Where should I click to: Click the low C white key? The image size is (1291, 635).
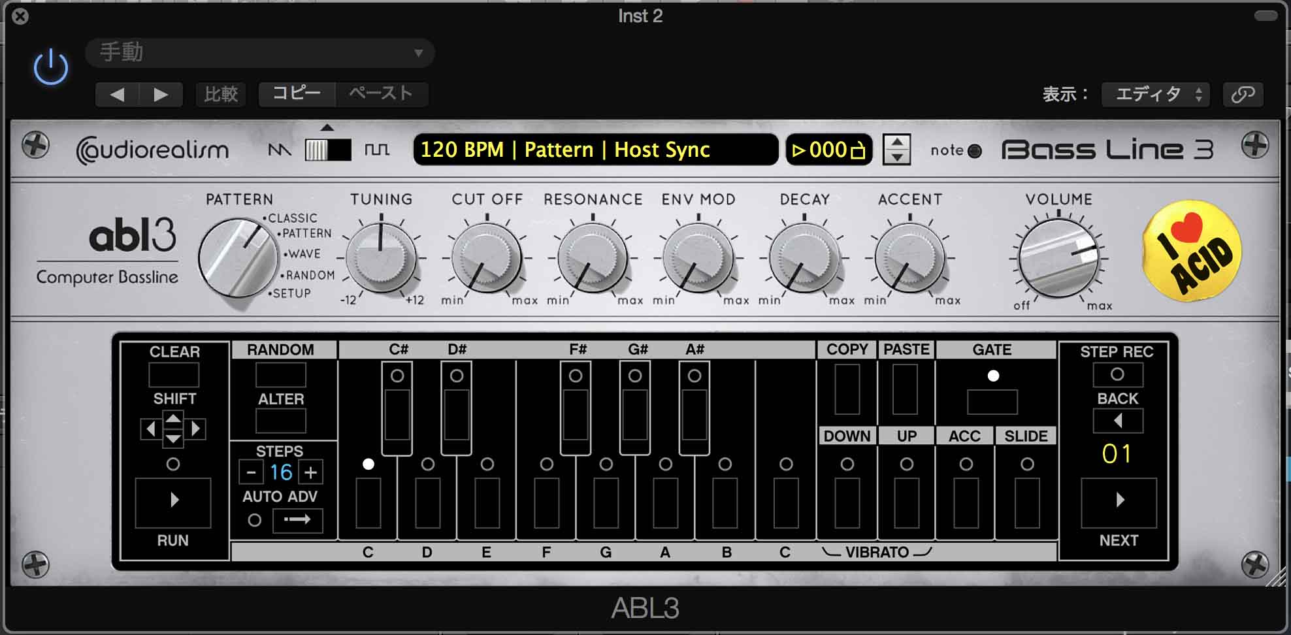coord(368,502)
